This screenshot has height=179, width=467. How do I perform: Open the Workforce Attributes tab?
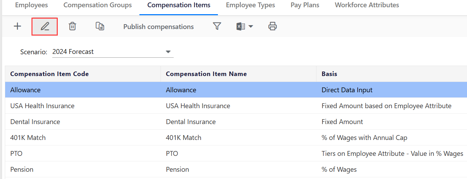point(367,5)
